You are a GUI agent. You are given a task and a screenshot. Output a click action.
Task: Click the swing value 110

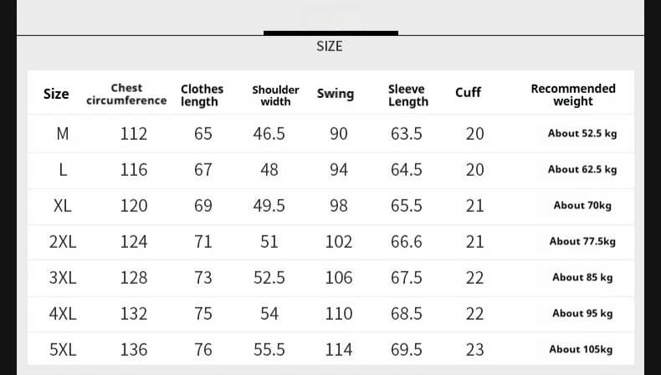339,314
